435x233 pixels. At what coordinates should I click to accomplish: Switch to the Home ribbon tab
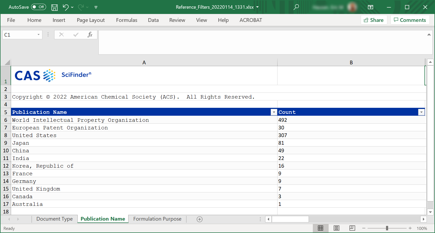coord(34,20)
